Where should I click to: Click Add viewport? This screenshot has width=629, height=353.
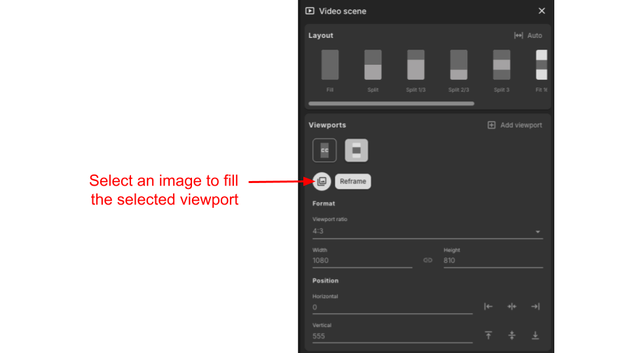point(515,125)
